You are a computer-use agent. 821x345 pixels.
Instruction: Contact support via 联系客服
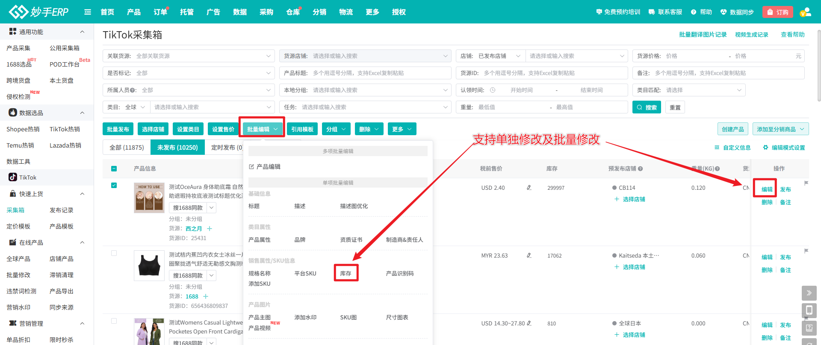coord(665,12)
